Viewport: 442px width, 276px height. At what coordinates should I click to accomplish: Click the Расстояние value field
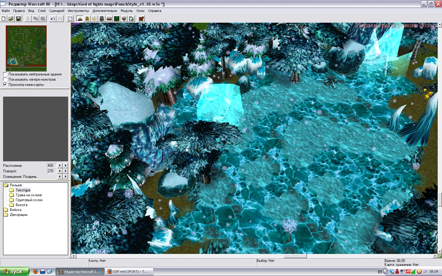(x=52, y=166)
